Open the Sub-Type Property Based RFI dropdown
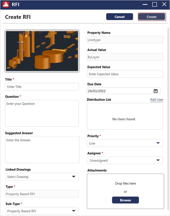The width and height of the screenshot is (170, 216). [x=42, y=211]
